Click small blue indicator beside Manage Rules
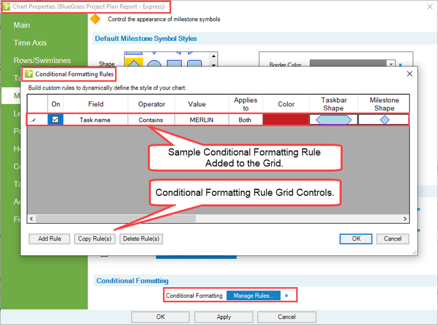 (286, 295)
